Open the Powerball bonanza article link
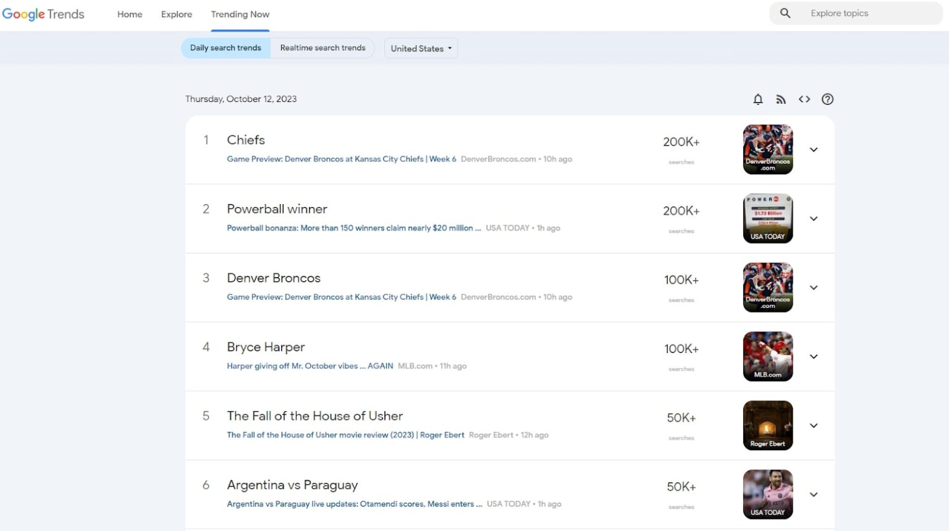This screenshot has height=531, width=949. tap(353, 227)
